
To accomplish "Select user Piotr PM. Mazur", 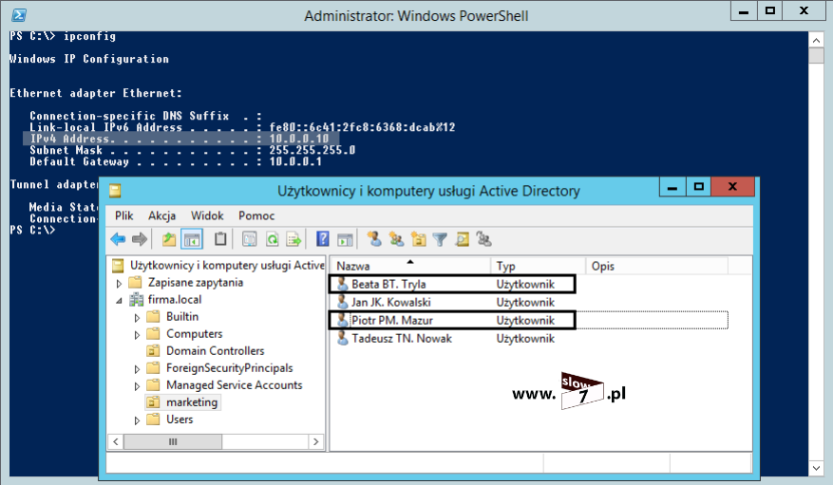I will tap(392, 320).
